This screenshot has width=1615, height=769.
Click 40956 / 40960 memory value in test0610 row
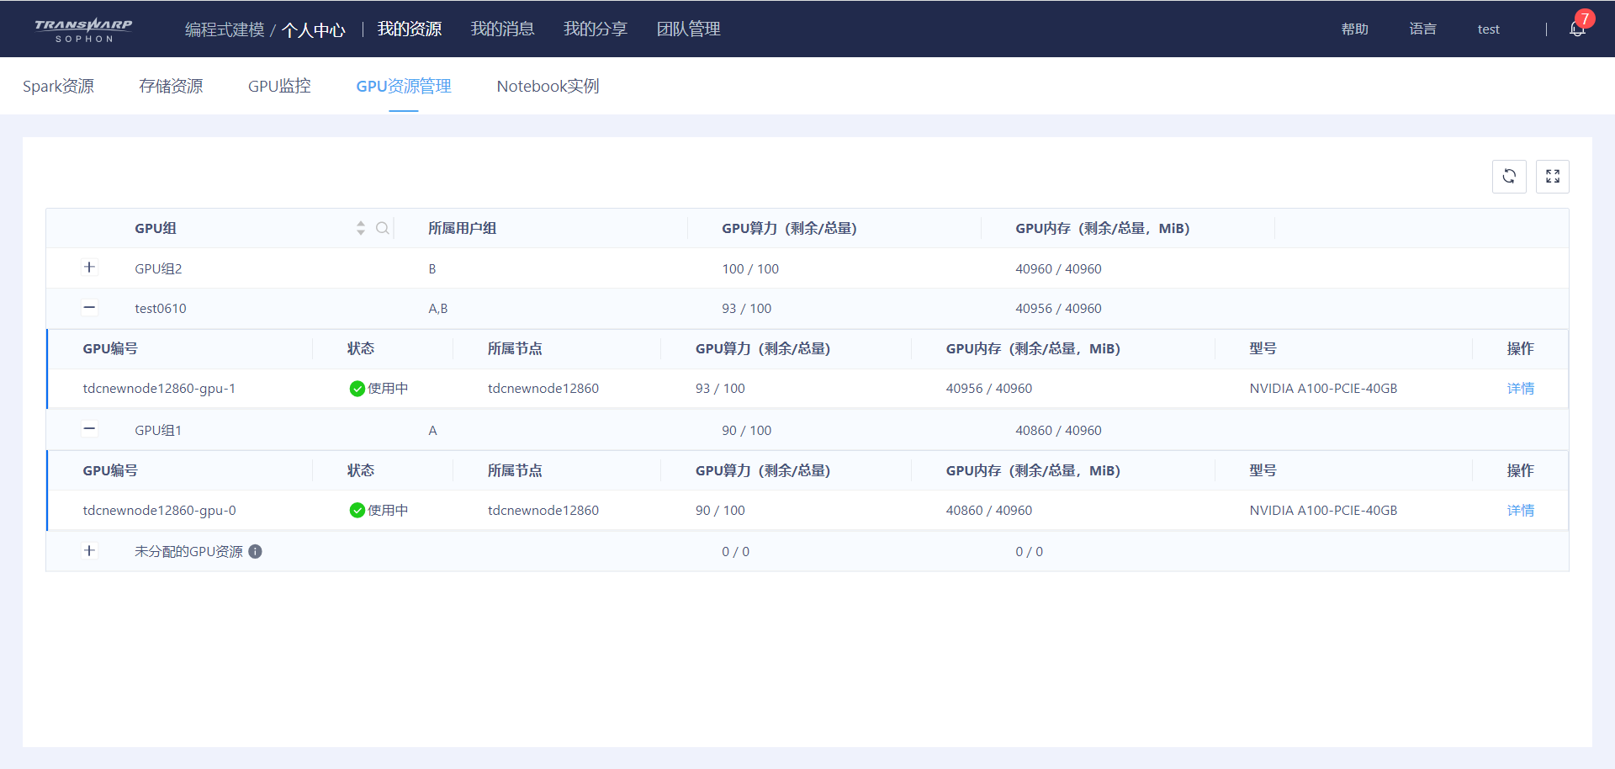(1058, 309)
